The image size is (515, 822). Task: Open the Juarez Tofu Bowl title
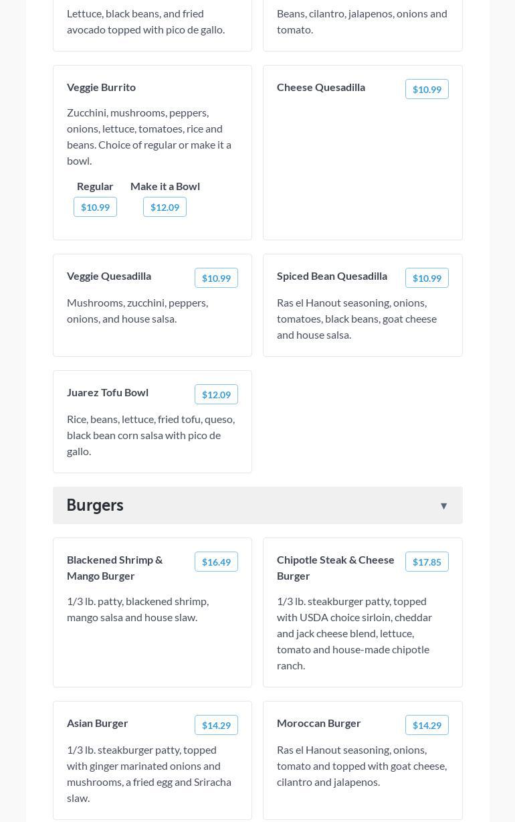pos(108,392)
